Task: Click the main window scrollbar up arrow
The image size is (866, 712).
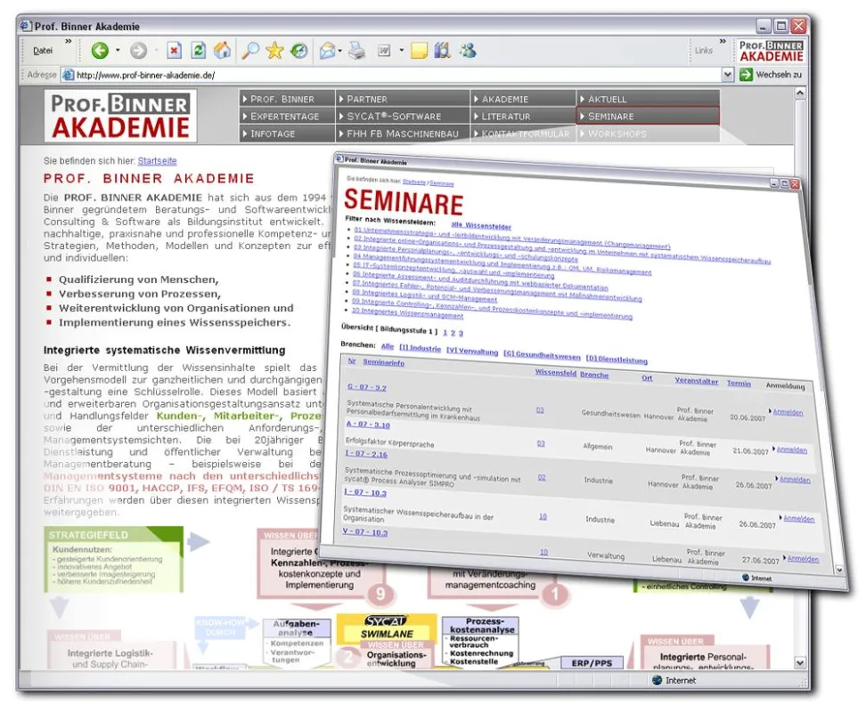Action: 799,93
